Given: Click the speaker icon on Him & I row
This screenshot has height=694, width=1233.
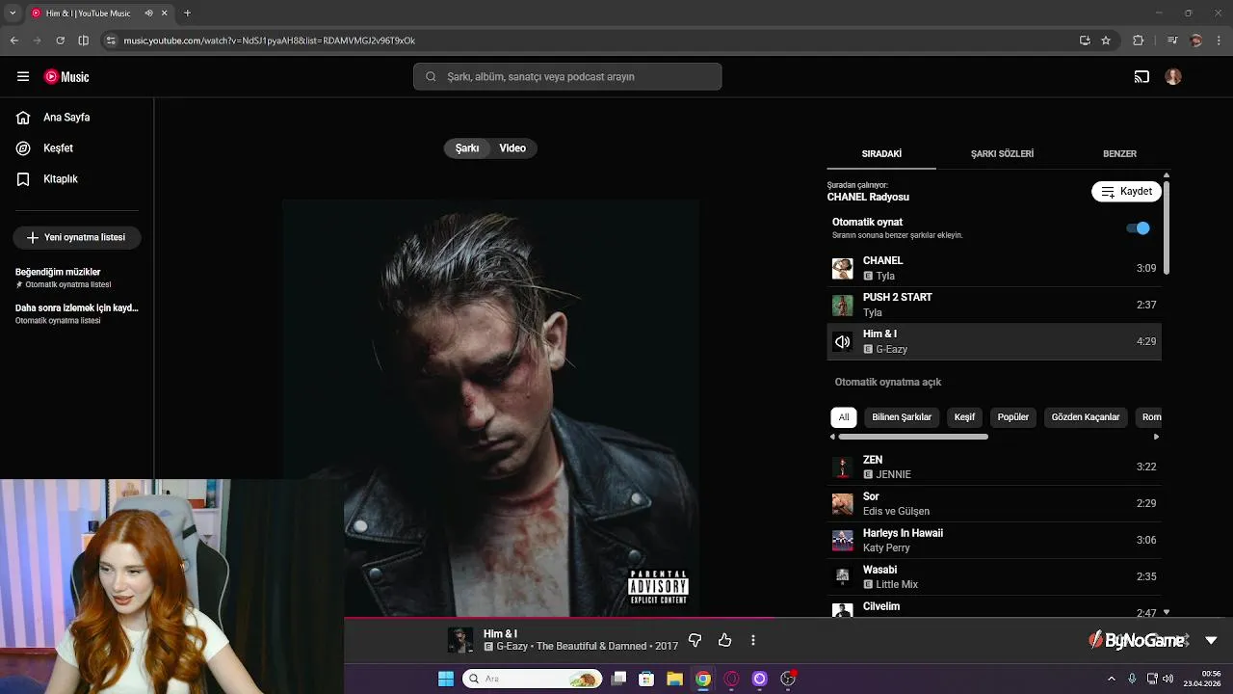Looking at the screenshot, I should click(842, 342).
